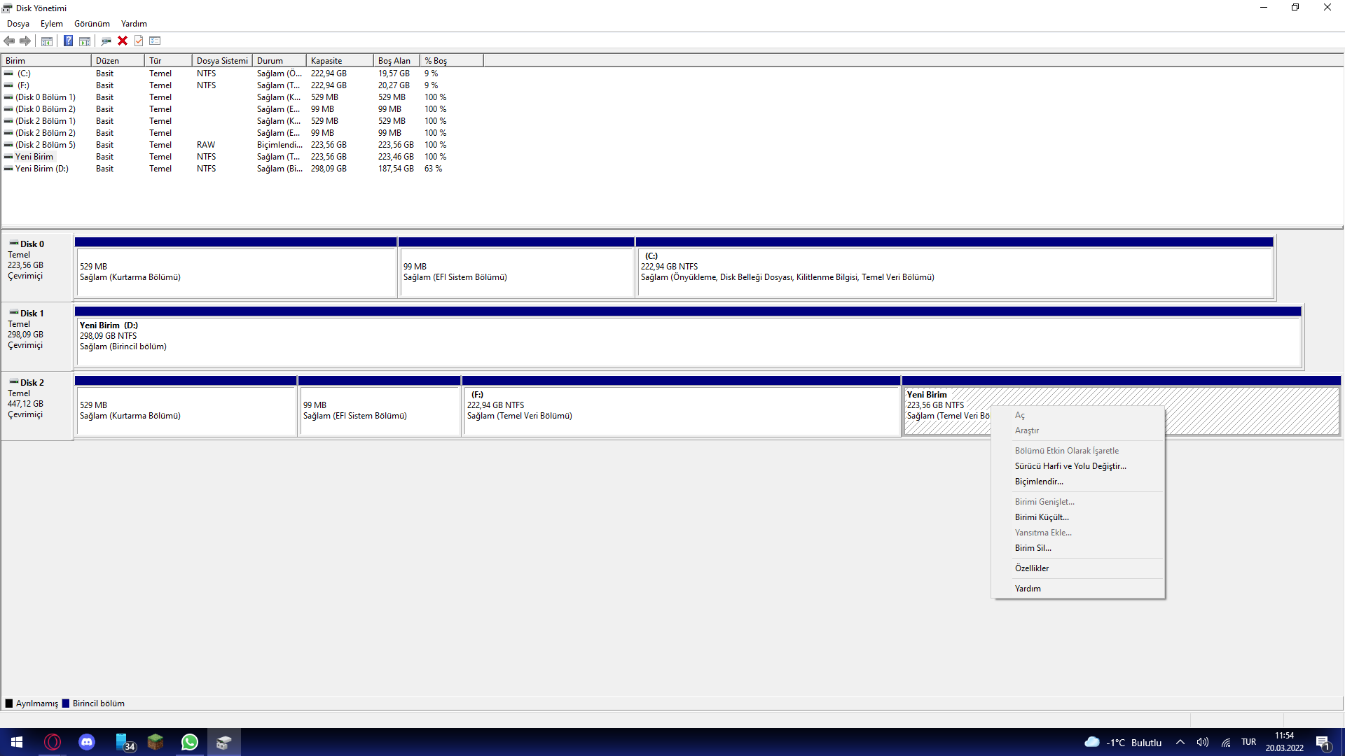Viewport: 1345px width, 756px height.
Task: Click the back arrow toolbar icon
Action: (9, 41)
